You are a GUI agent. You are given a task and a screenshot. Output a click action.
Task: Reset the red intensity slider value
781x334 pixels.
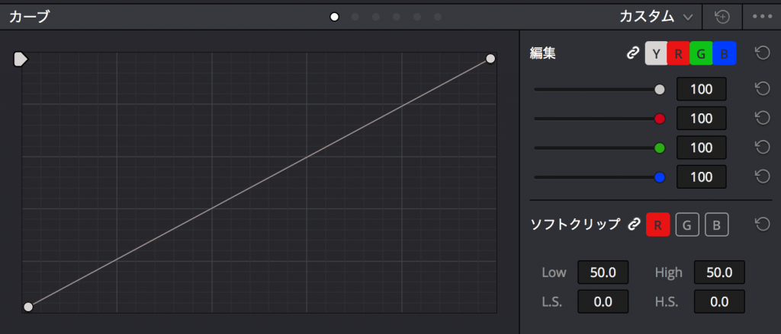(760, 118)
